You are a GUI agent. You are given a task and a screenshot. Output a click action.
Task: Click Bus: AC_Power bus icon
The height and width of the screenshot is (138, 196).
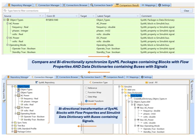pyautogui.click(x=138, y=108)
